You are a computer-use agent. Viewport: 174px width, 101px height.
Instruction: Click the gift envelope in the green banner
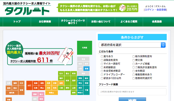coord(122,8)
